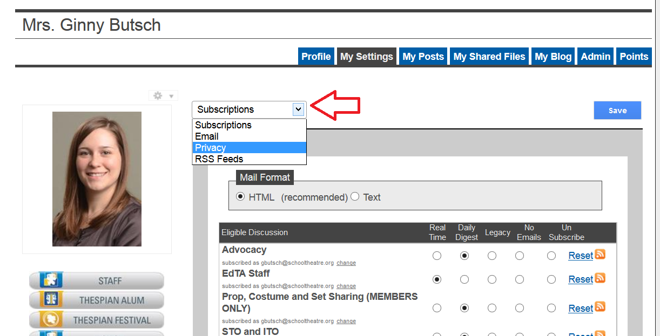Viewport: 660px width, 336px height.
Task: Set EdTA Staff to Daily Digest
Action: click(464, 279)
